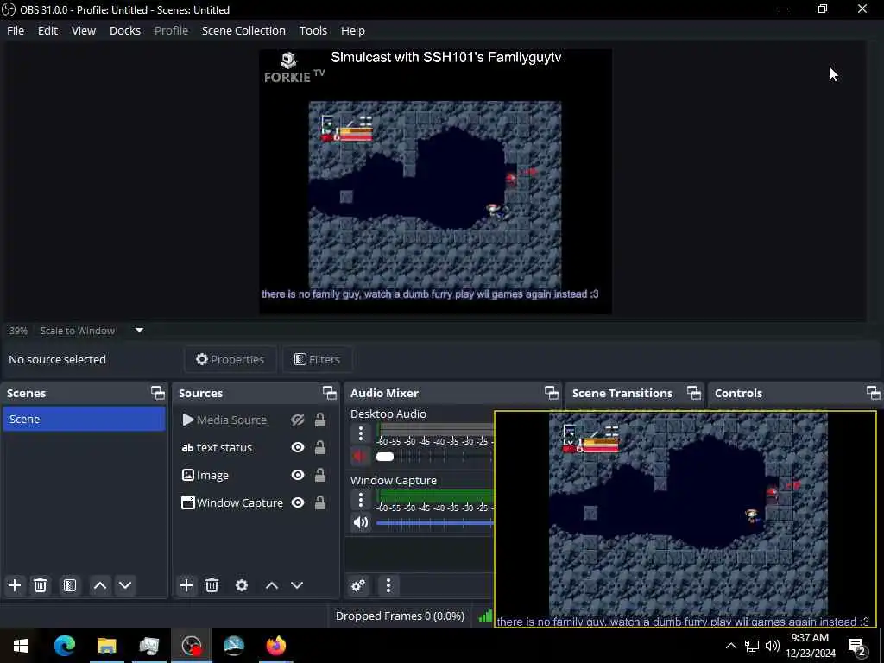
Task: Toggle lock on Media Source
Action: (x=319, y=420)
